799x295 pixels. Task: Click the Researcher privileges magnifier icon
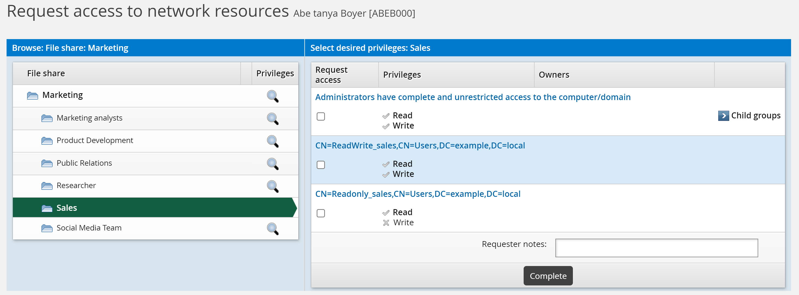coord(272,186)
